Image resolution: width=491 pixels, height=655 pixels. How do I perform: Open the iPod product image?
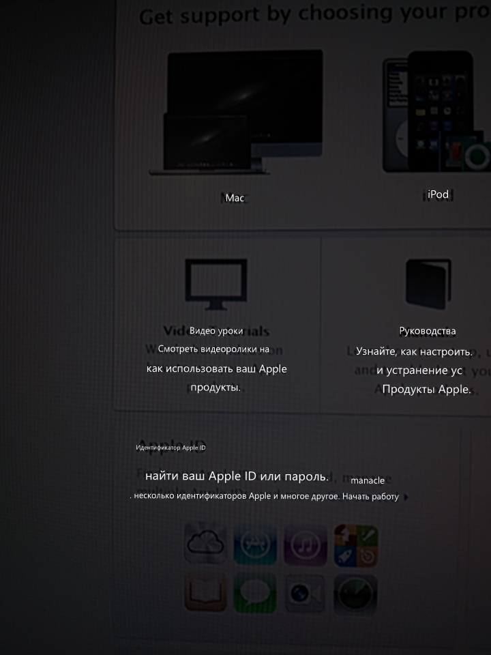click(x=436, y=111)
